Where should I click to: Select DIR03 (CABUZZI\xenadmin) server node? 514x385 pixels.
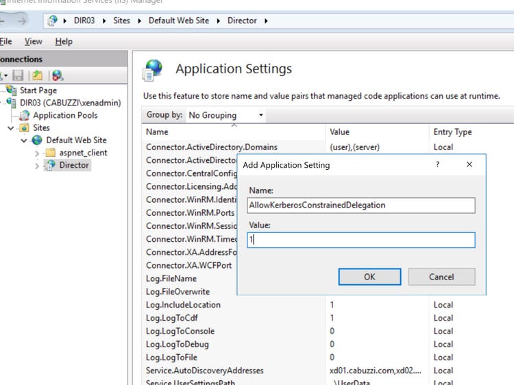click(x=70, y=103)
